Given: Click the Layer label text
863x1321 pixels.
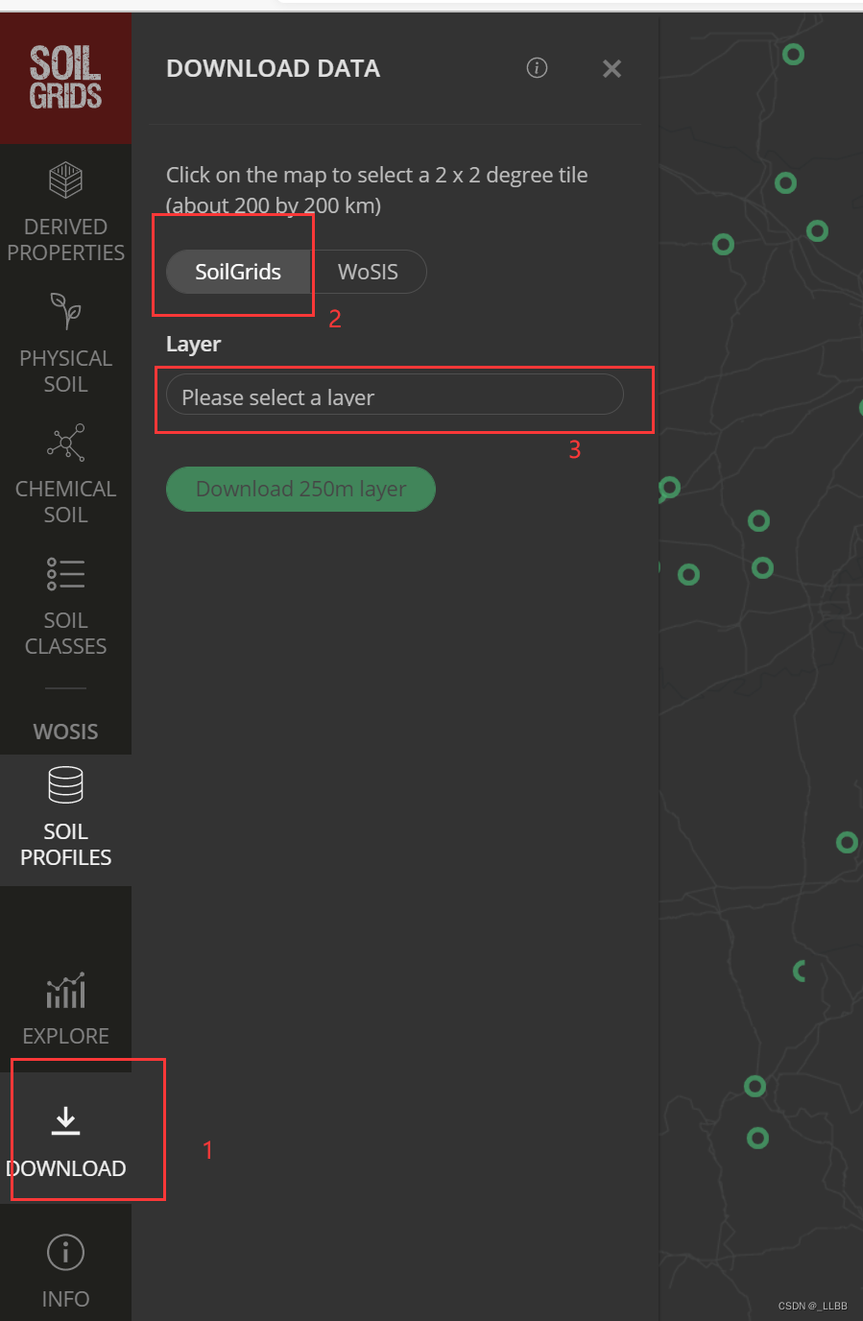Looking at the screenshot, I should [193, 344].
